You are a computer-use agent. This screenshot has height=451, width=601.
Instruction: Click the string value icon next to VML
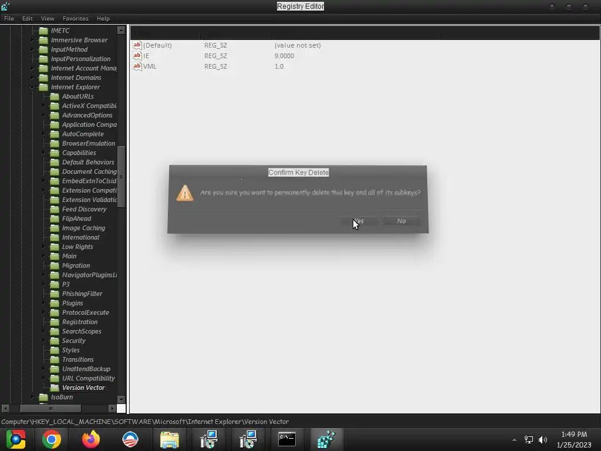tap(137, 66)
